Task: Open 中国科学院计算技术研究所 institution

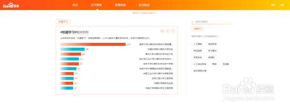Action: [160, 49]
